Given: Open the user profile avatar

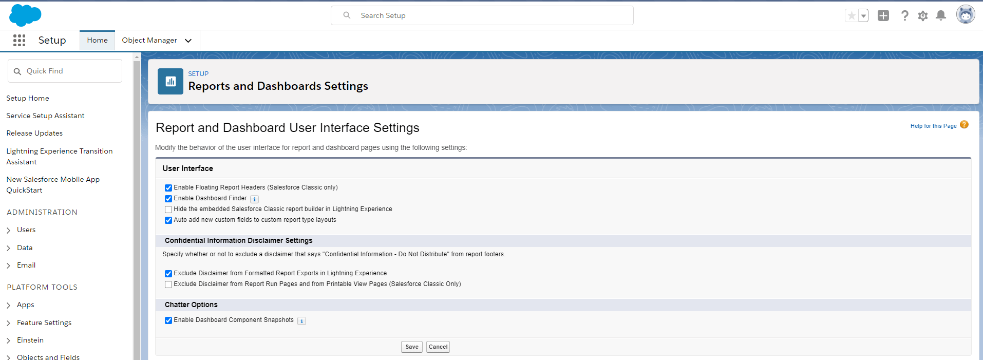Looking at the screenshot, I should 966,15.
